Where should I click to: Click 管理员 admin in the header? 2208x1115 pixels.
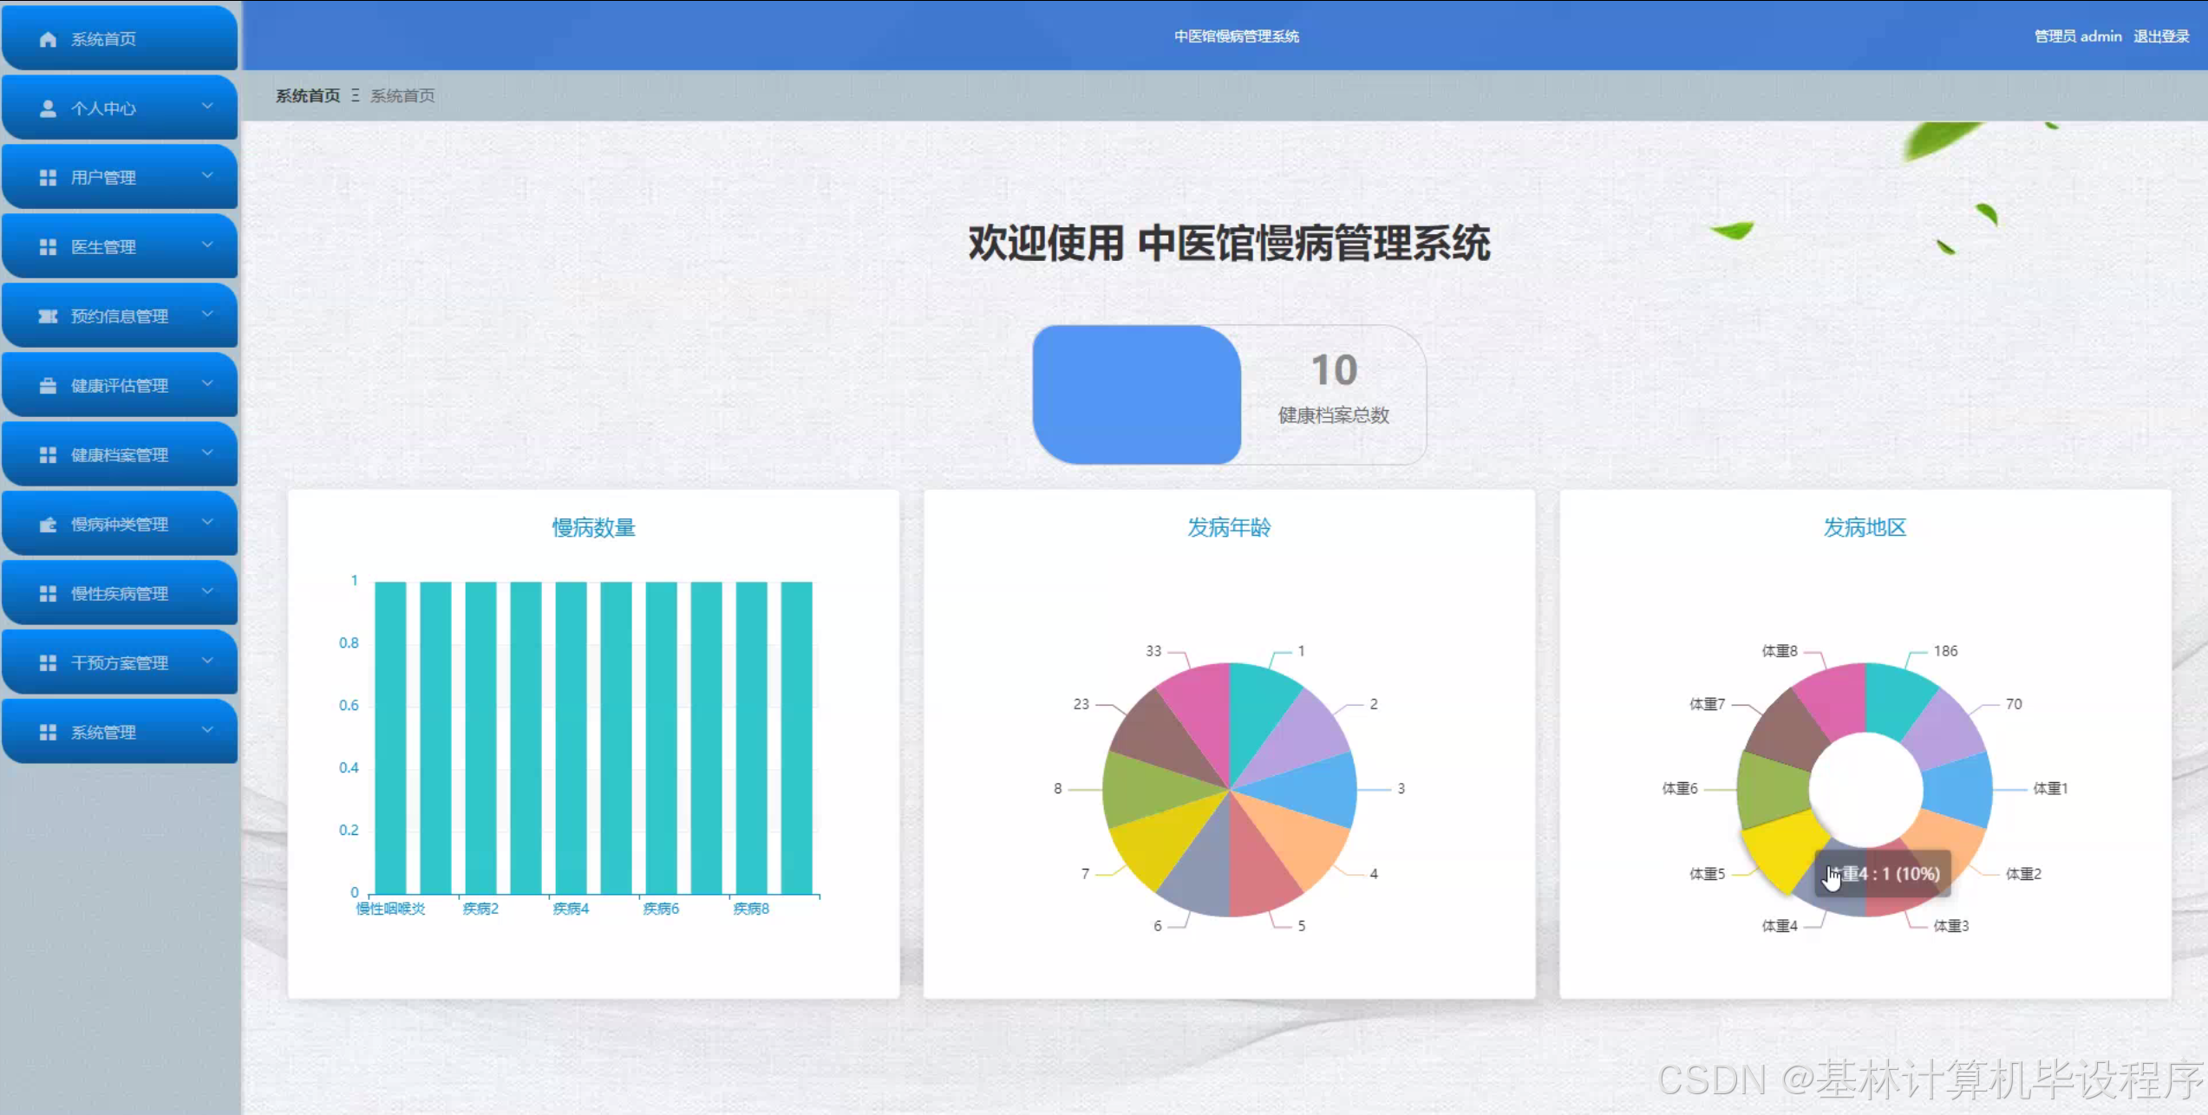[2078, 36]
